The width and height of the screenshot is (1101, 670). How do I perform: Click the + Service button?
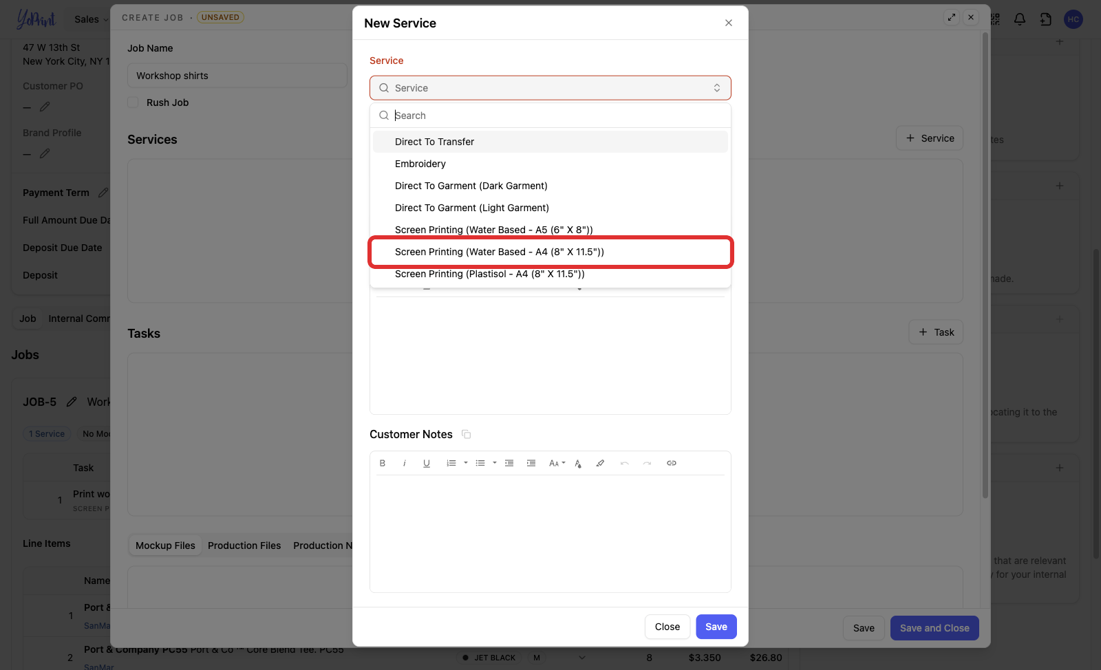pyautogui.click(x=930, y=138)
